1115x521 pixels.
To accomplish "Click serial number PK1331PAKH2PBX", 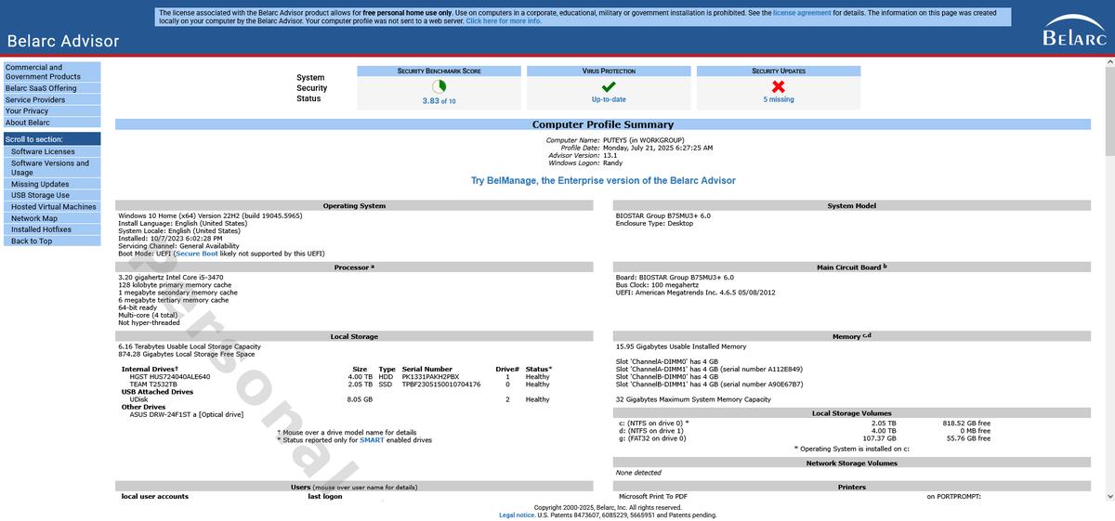I will [430, 376].
